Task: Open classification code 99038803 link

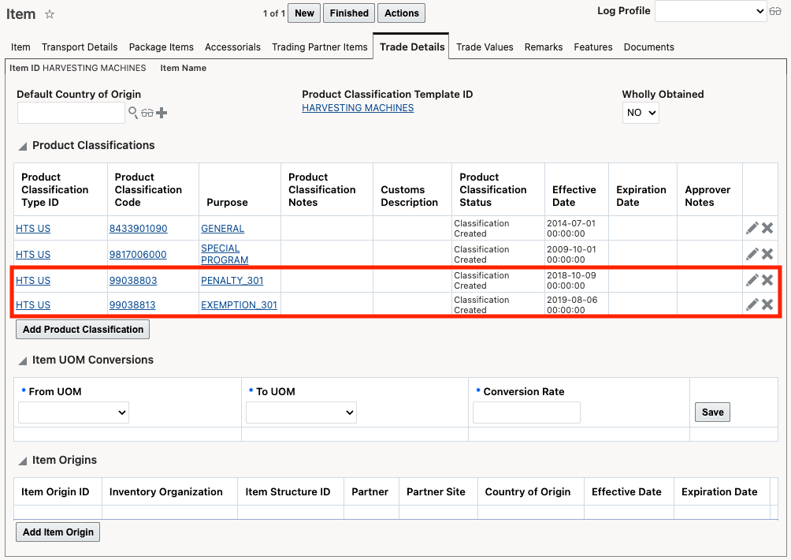Action: point(133,280)
